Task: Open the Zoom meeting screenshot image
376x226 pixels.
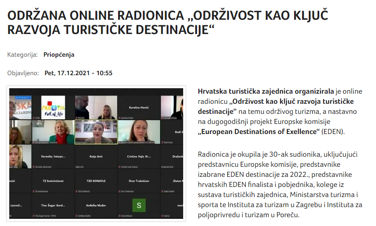Action: coord(96,153)
